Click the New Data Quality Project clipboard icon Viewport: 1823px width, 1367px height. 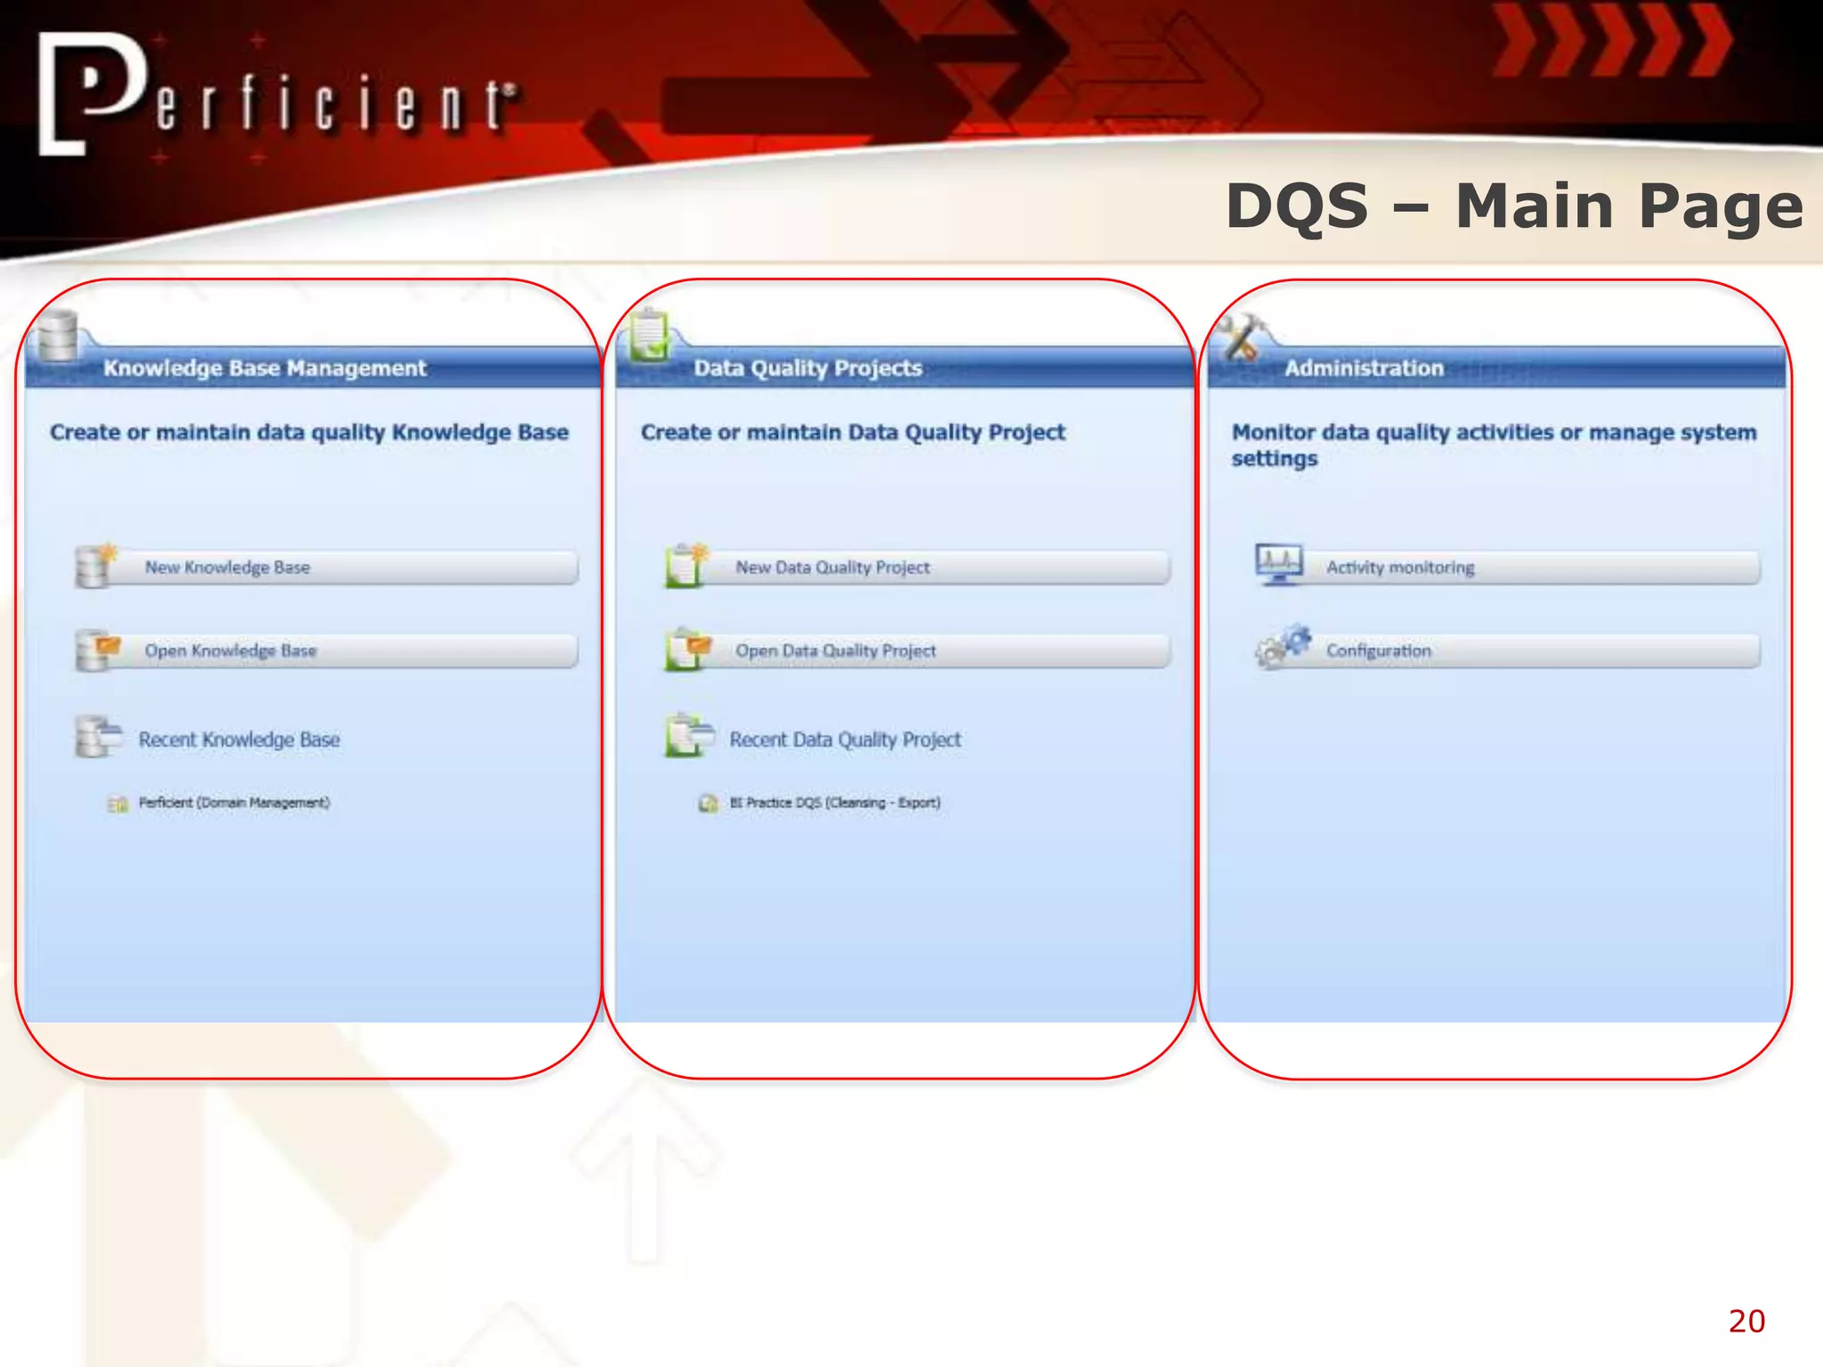click(x=686, y=566)
